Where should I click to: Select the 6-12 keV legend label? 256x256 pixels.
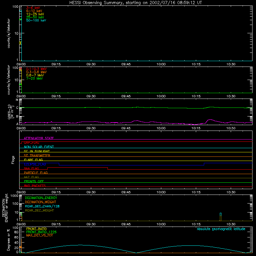[34, 11]
